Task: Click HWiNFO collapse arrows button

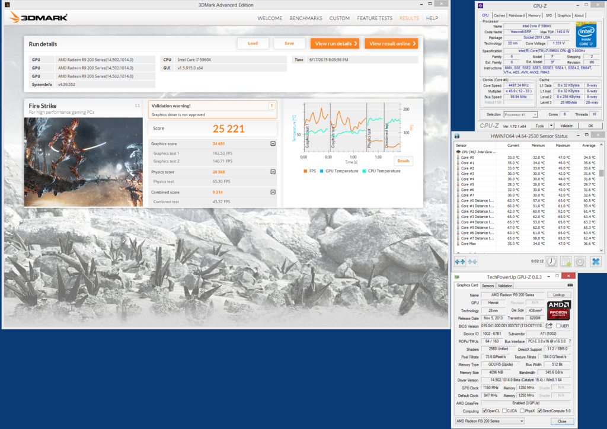Action: click(x=472, y=262)
